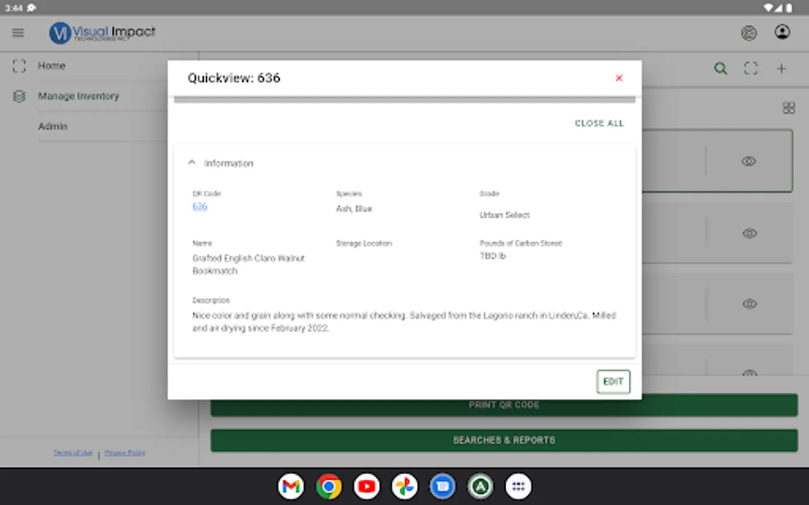
Task: Click the Manage Inventory stack icon
Action: click(x=19, y=96)
